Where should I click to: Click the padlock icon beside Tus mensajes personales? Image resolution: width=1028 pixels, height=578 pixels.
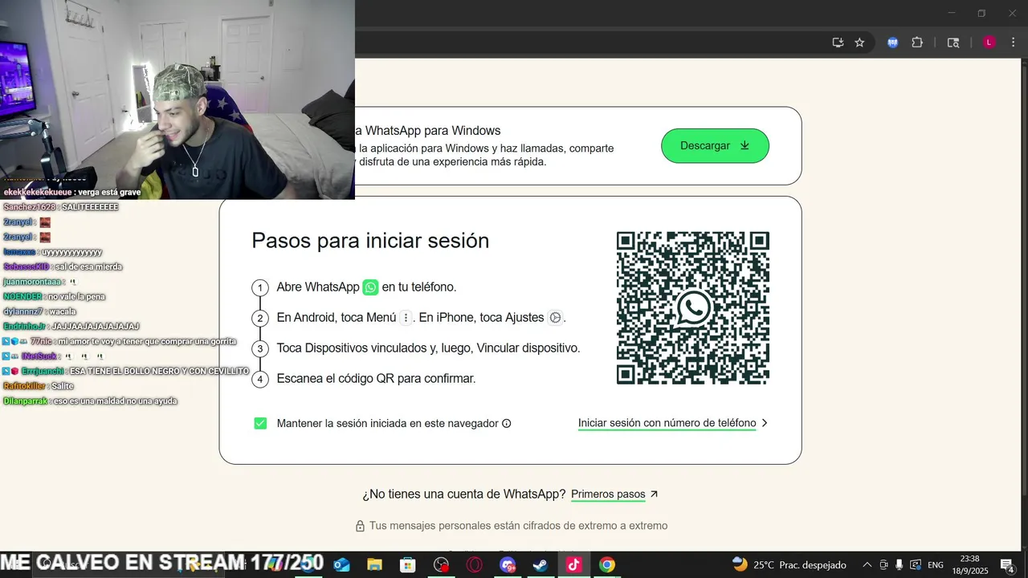click(360, 526)
